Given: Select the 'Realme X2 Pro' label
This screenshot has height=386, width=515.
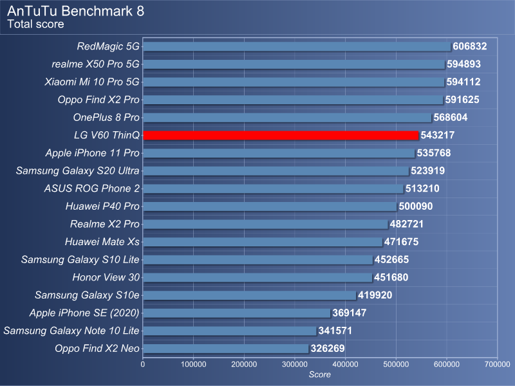Looking at the screenshot, I should click(x=105, y=224).
